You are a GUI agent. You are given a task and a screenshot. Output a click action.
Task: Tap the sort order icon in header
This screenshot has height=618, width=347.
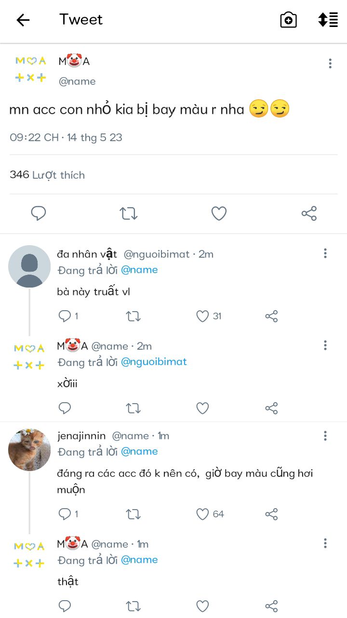click(328, 20)
